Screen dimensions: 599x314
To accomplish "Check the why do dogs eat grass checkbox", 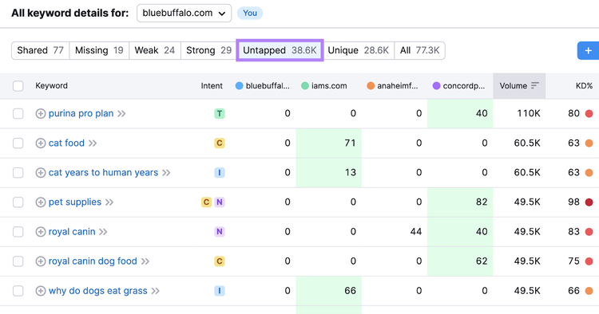I will pyautogui.click(x=18, y=291).
